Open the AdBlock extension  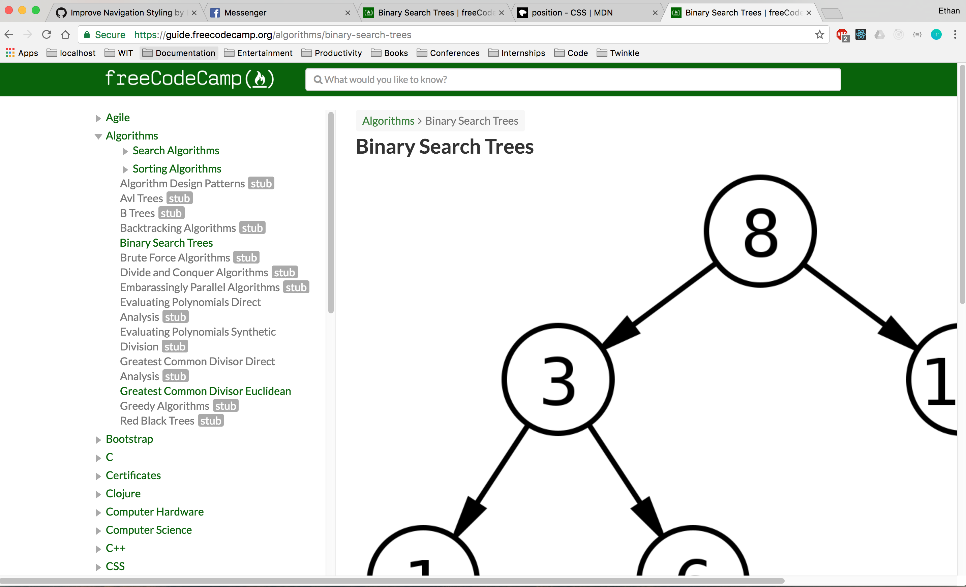pos(842,34)
